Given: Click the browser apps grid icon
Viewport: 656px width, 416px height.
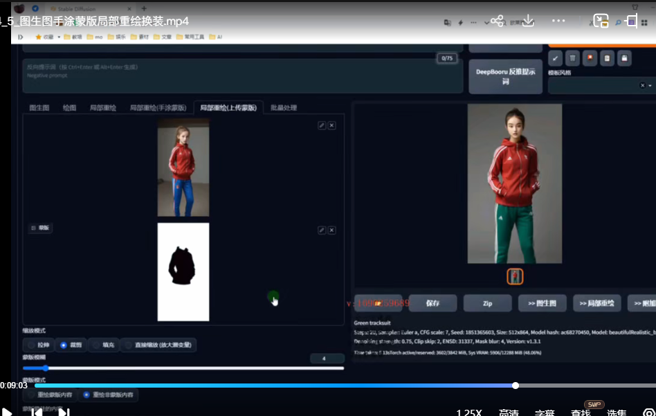Looking at the screenshot, I should tap(644, 23).
